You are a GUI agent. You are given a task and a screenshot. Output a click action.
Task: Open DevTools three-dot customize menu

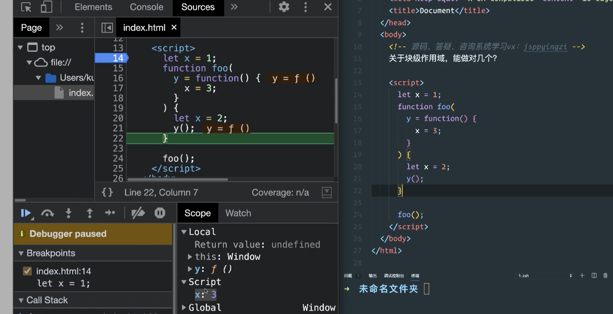305,7
